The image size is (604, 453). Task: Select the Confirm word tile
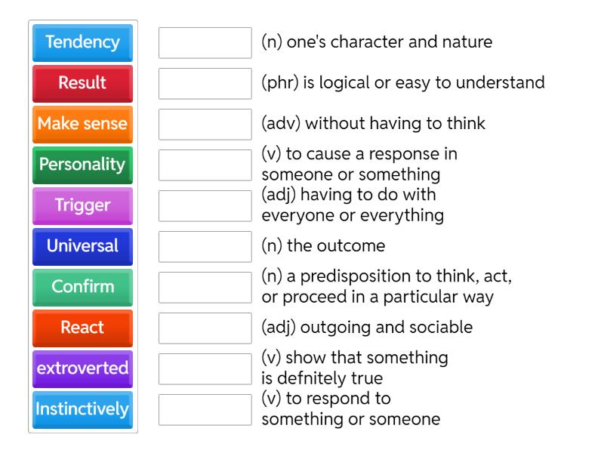coord(82,288)
